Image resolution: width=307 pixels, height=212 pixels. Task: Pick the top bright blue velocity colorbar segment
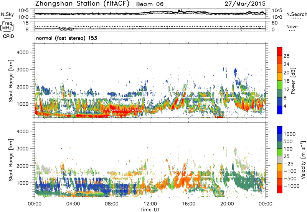280,130
